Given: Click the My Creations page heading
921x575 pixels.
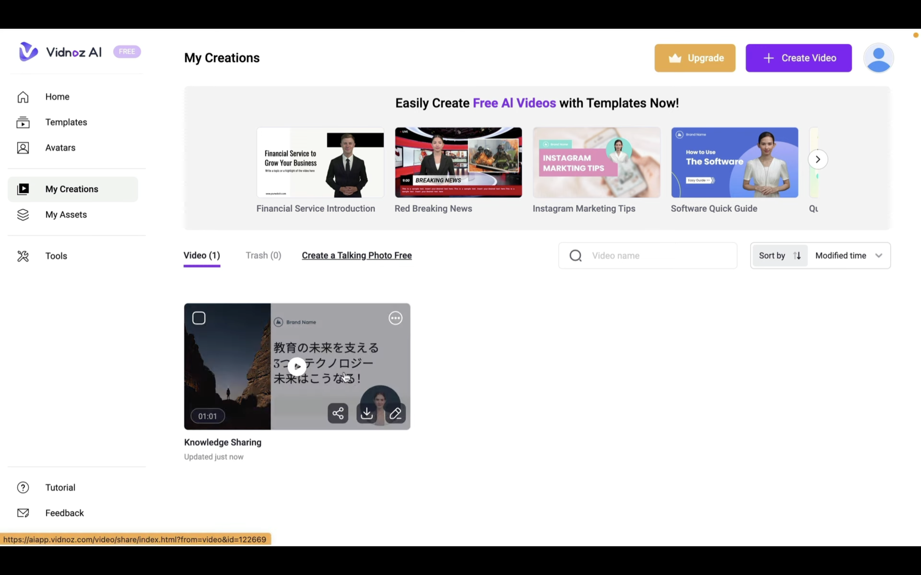Looking at the screenshot, I should (x=222, y=58).
